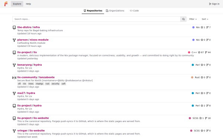
Task: Click repository icon beside lix-project / lix
Action: (x=14, y=53)
